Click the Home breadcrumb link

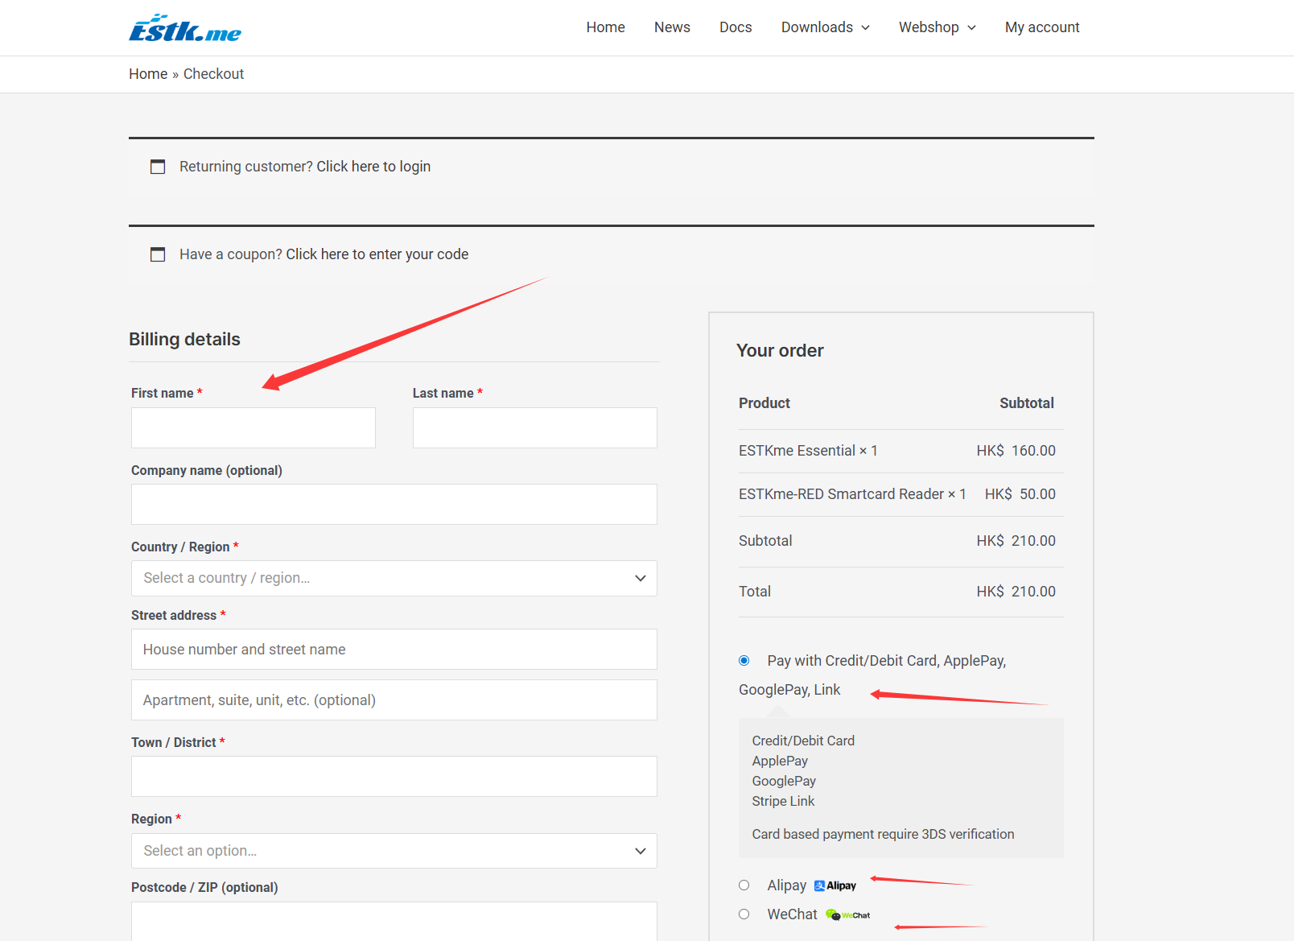pos(148,74)
